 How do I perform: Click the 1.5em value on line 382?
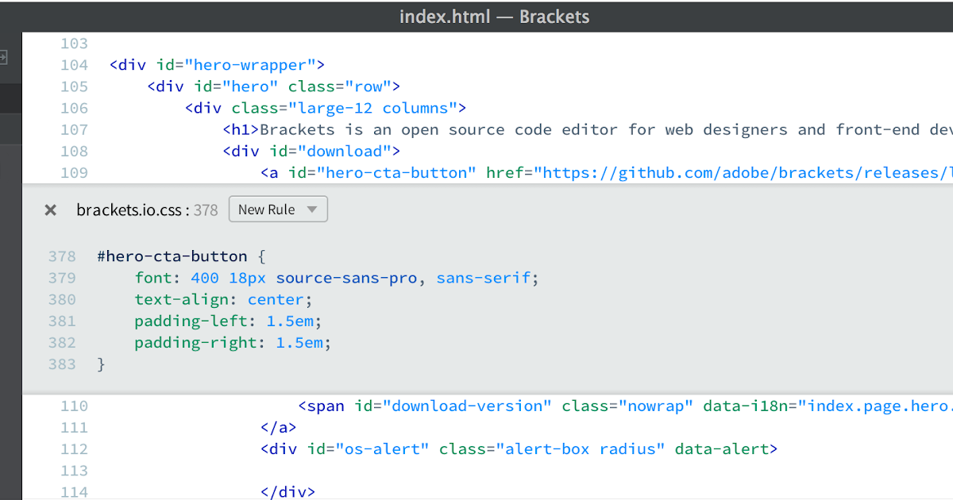[299, 342]
